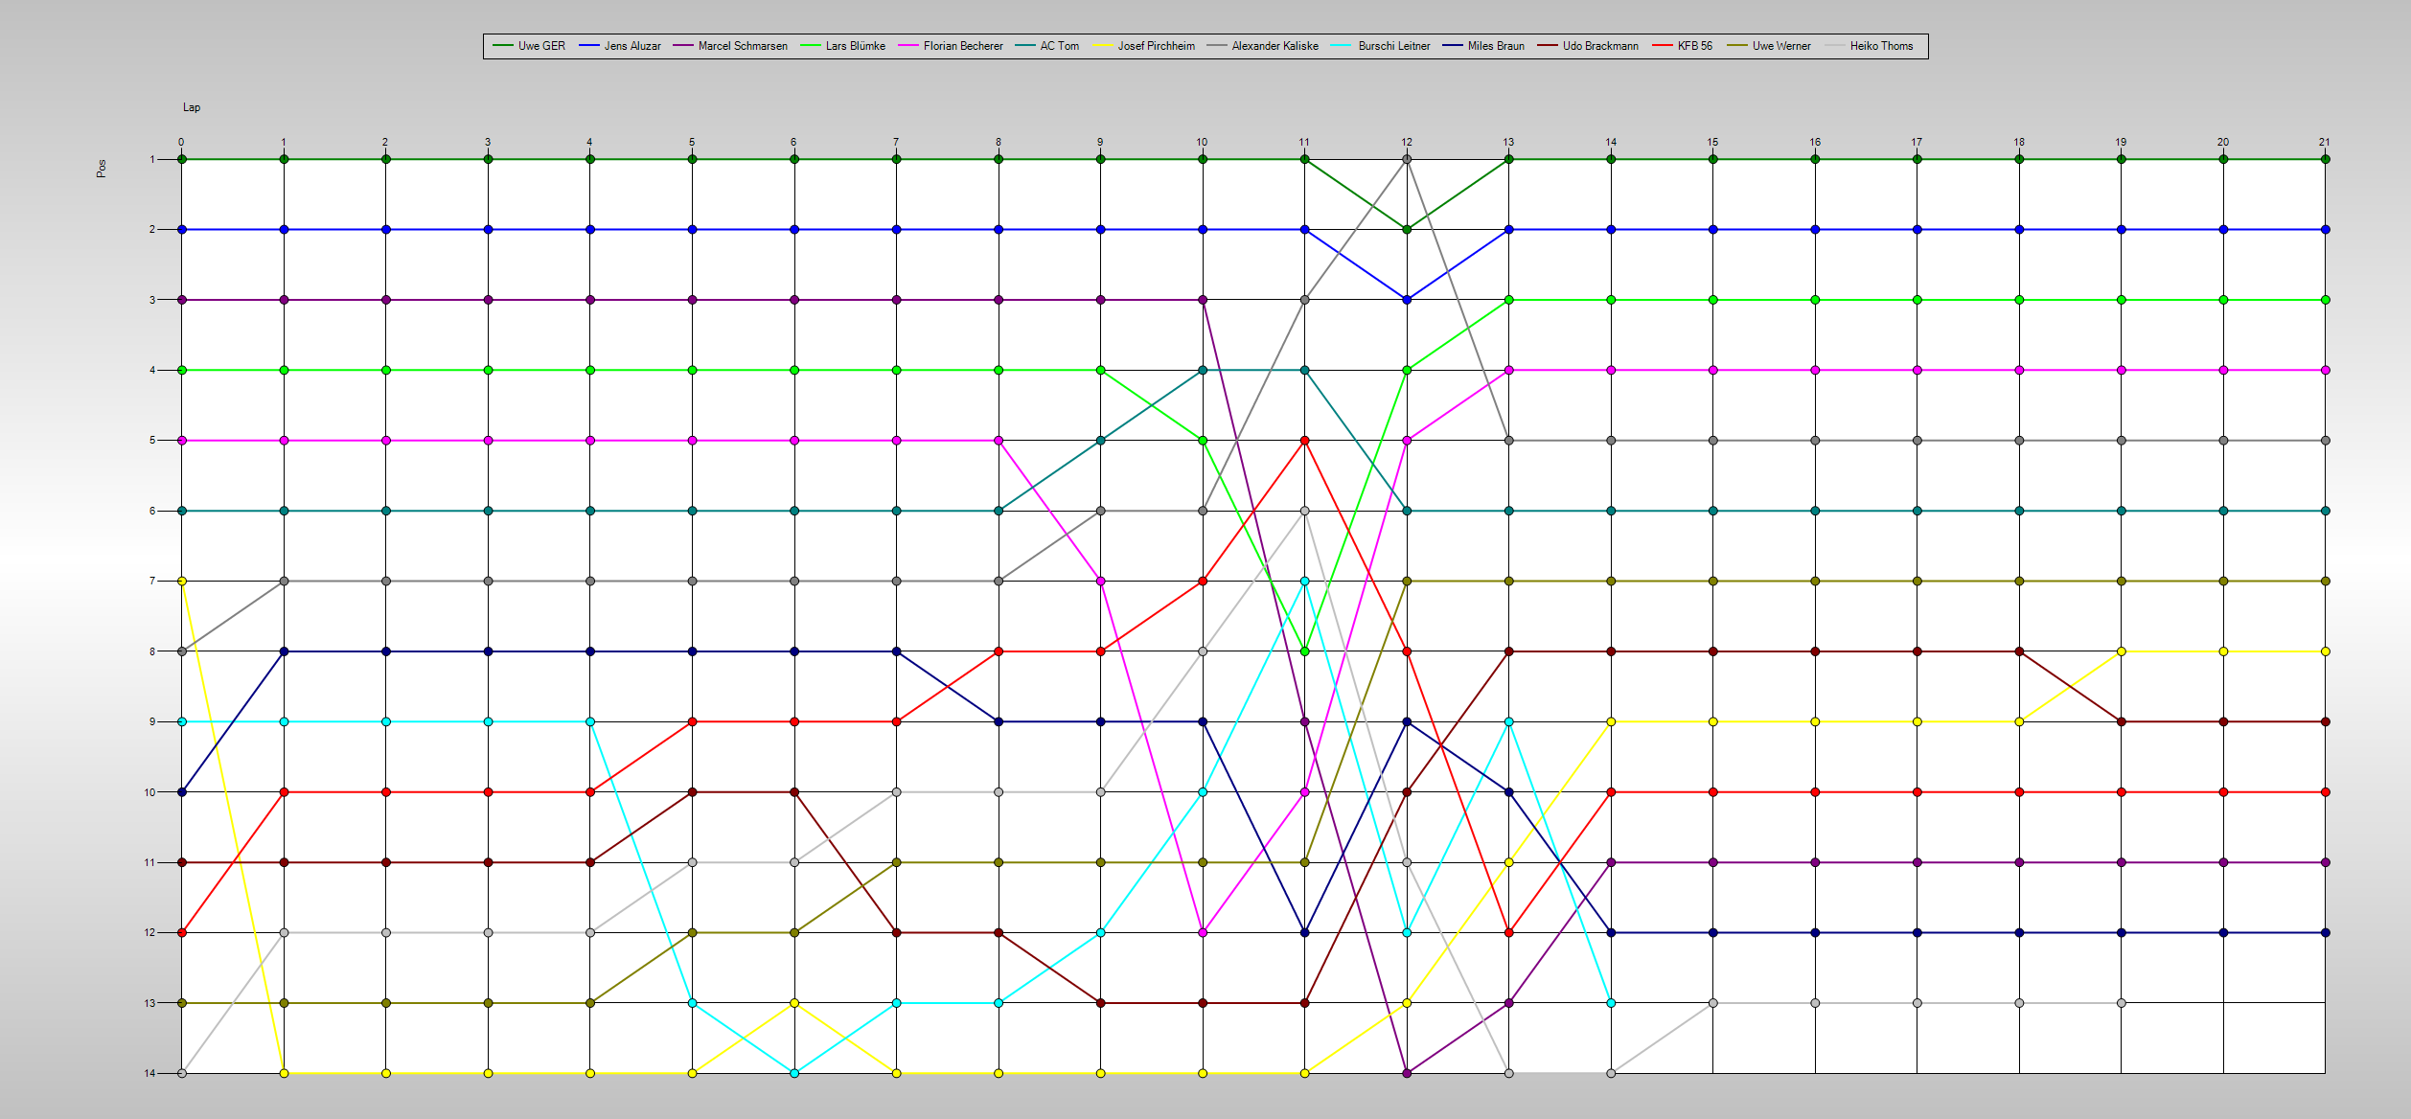Click the Lap axis title
Viewport: 2411px width, 1119px height.
pyautogui.click(x=192, y=107)
